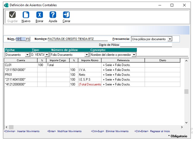Click the red Total Descuento cell

point(90,84)
